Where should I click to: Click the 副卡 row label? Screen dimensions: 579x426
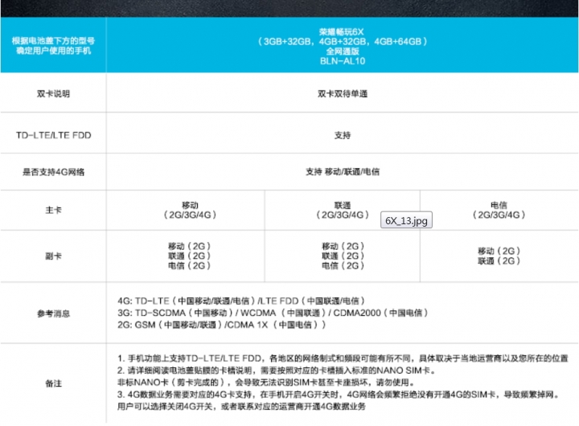click(x=54, y=256)
